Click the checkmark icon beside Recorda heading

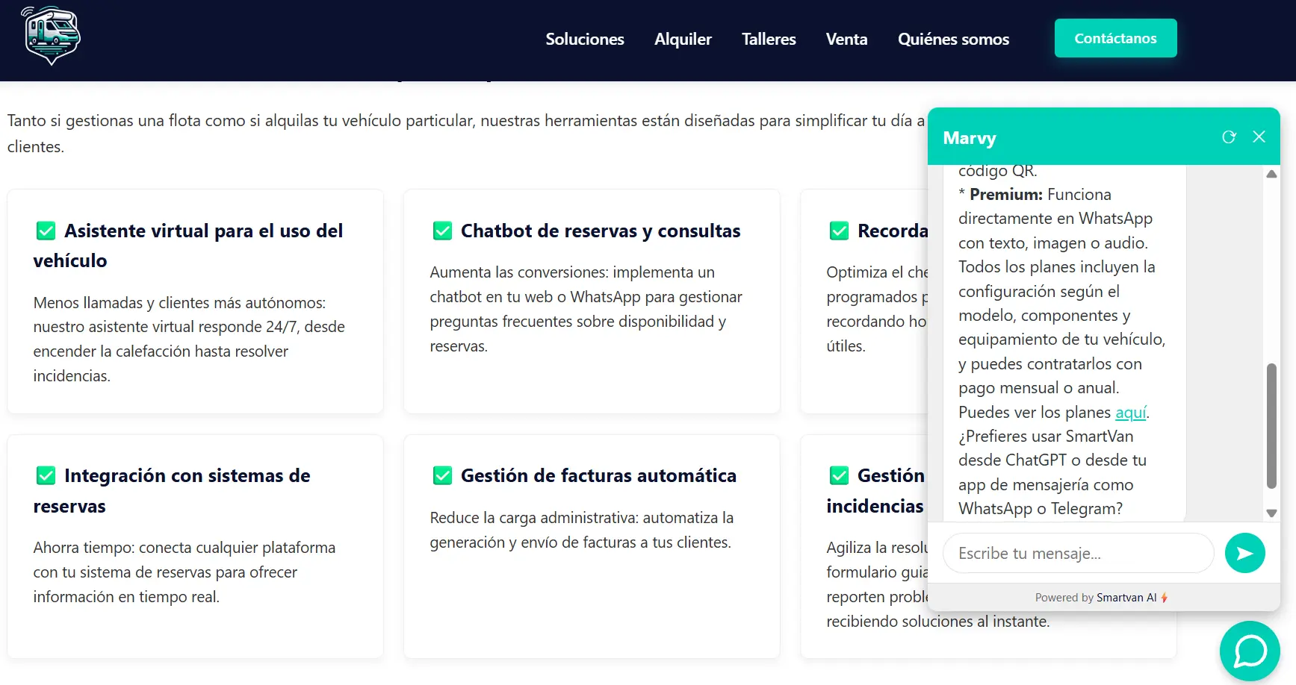click(839, 231)
